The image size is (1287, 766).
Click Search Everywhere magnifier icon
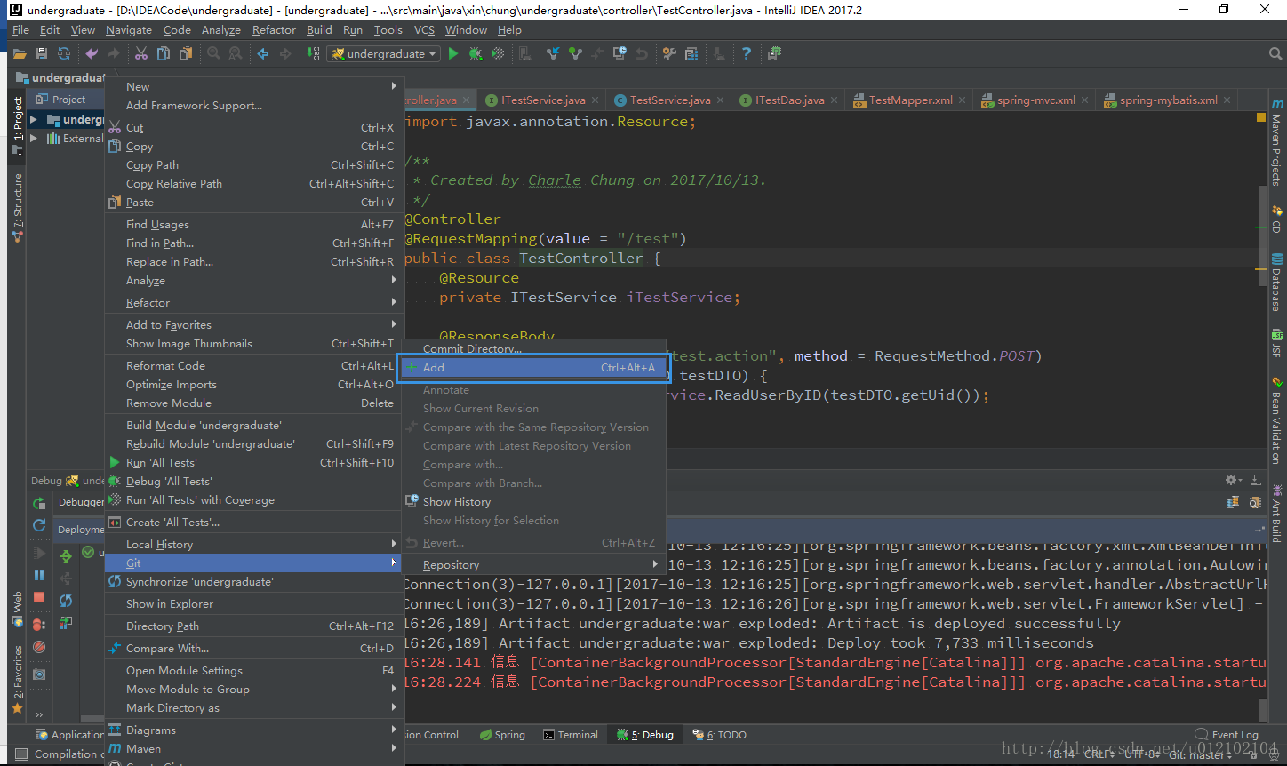coord(1275,54)
